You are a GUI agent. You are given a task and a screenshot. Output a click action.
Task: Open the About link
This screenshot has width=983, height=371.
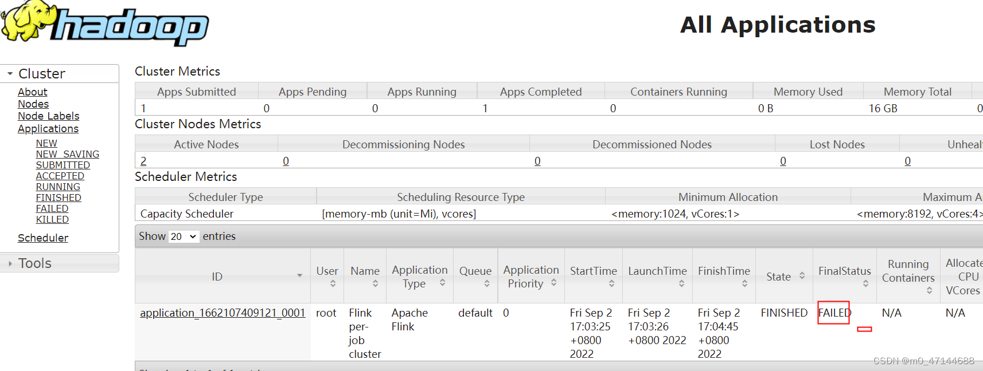[33, 92]
